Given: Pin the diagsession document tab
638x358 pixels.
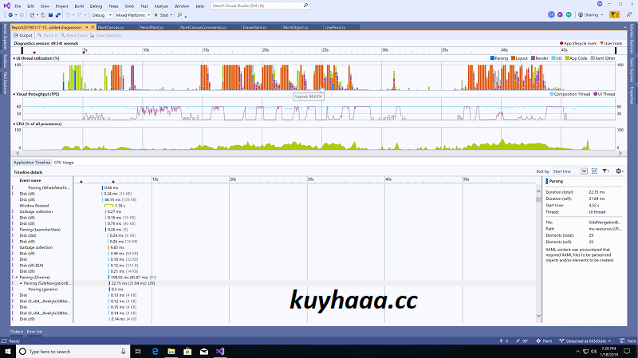Looking at the screenshot, I should [87, 27].
